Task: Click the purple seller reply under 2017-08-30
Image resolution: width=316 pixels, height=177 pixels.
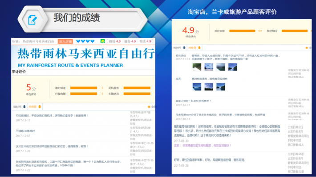Action: (x=203, y=145)
